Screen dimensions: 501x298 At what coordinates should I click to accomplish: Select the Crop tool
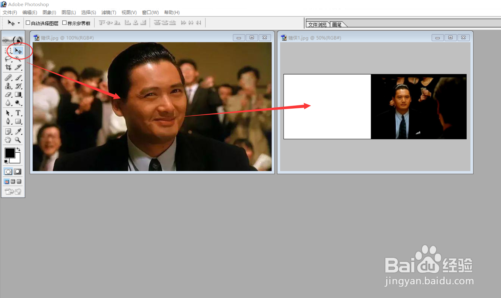point(8,67)
